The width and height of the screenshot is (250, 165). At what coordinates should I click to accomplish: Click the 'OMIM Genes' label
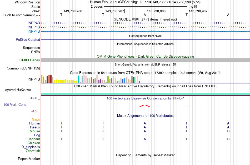(x=29, y=60)
